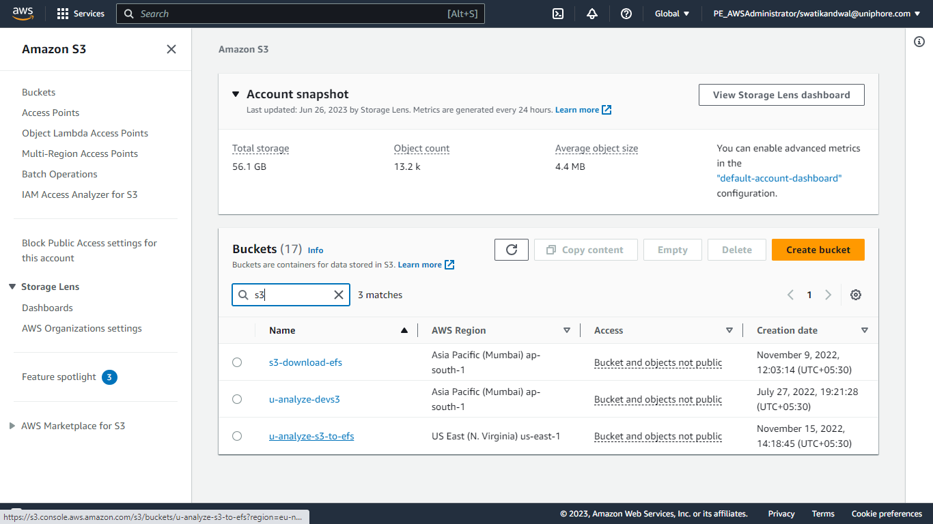
Task: Click the Create bucket button
Action: 818,250
